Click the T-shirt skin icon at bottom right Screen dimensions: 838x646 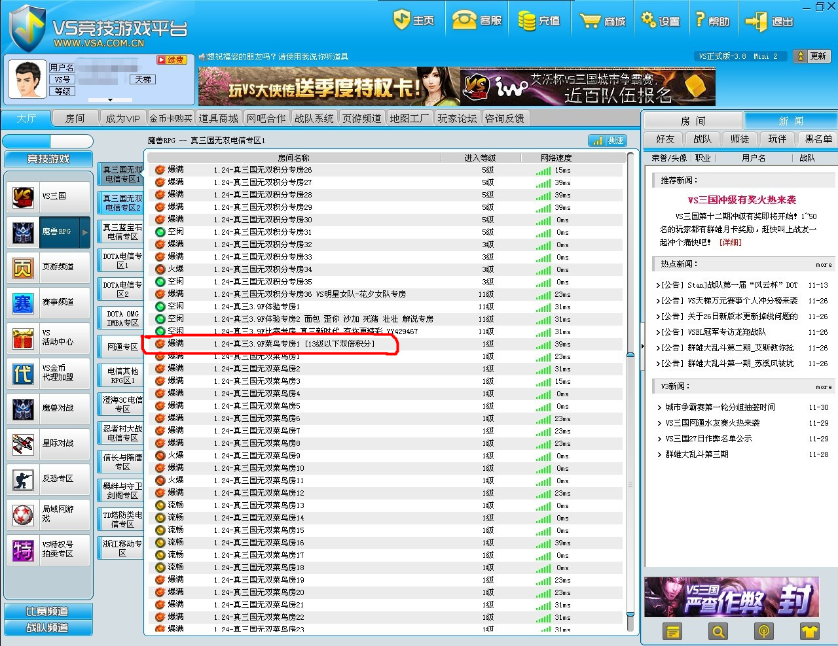coord(810,631)
